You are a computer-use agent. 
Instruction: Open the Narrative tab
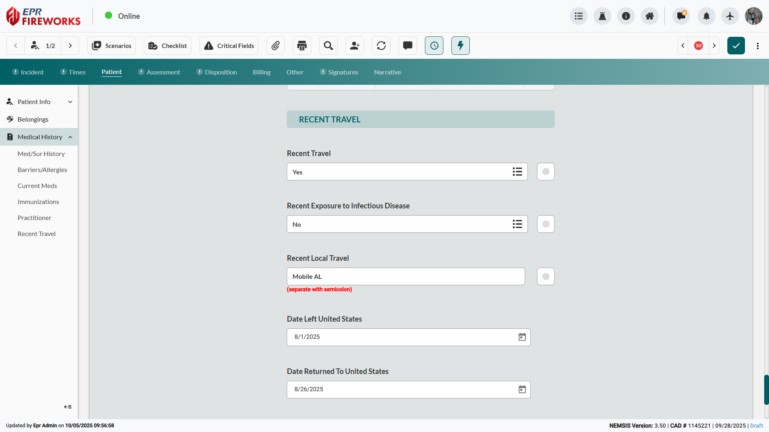(387, 72)
